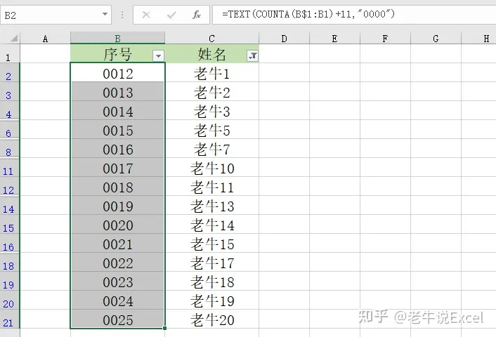The height and width of the screenshot is (337, 496).
Task: Click cell containing 0015
Action: pos(117,130)
